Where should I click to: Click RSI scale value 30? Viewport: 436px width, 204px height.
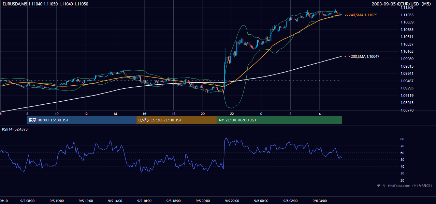(402, 173)
